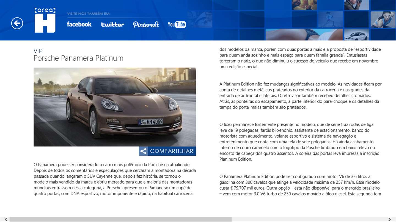Viewport: 396px width, 222px height.
Task: Click paragraph starting 'O Panamera Platinum Edition pode'
Action: [300, 185]
